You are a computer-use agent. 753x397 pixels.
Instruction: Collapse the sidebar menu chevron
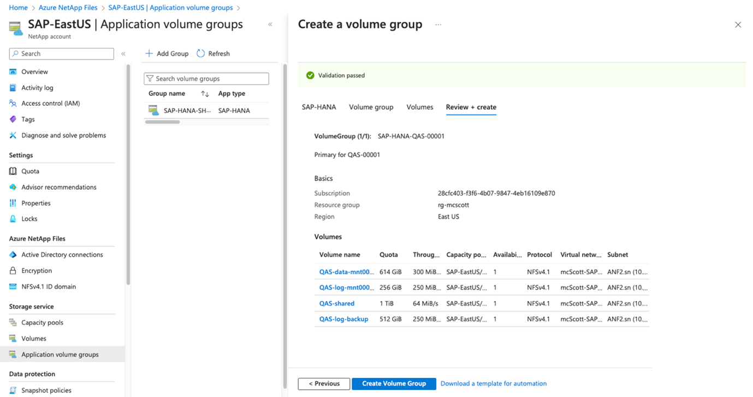123,53
